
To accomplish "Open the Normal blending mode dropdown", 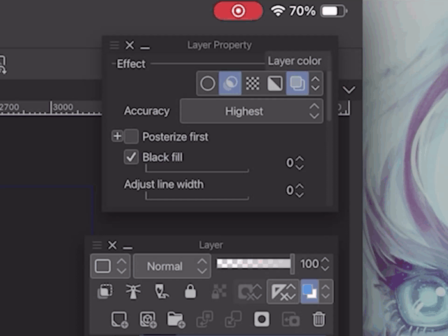I will pyautogui.click(x=172, y=266).
